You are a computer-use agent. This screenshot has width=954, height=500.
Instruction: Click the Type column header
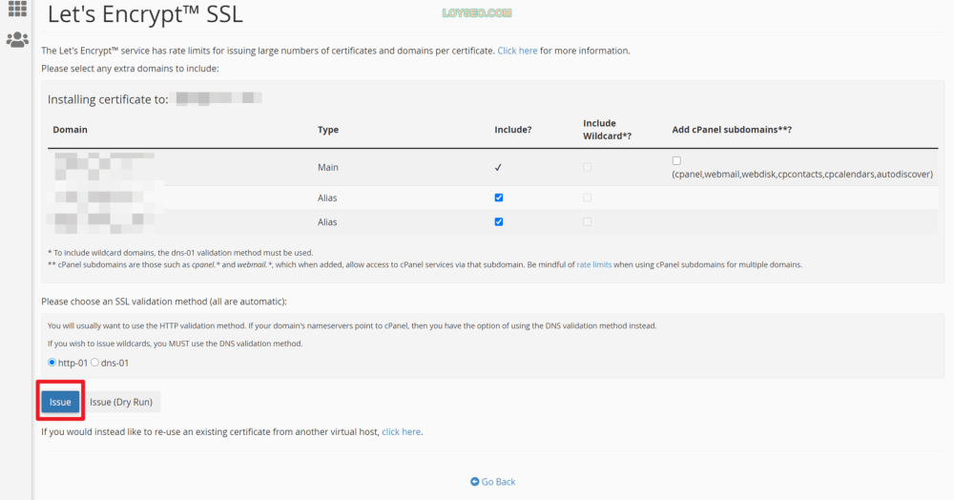(328, 130)
